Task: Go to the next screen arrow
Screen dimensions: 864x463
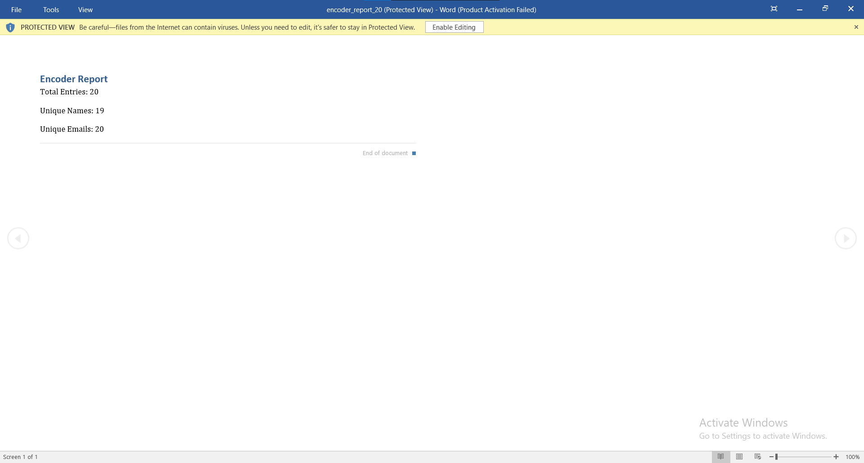Action: point(846,238)
